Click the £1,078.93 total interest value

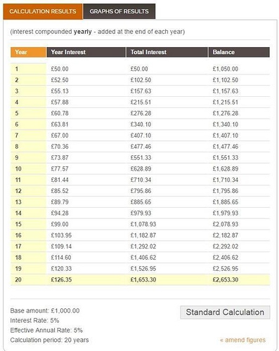click(143, 224)
